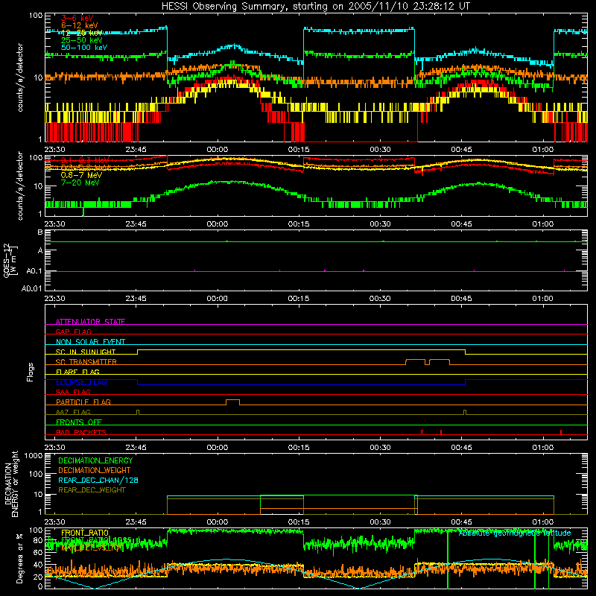596x596 pixels.
Task: Click the ECLIPSE_FLAG label
Action: coord(81,382)
